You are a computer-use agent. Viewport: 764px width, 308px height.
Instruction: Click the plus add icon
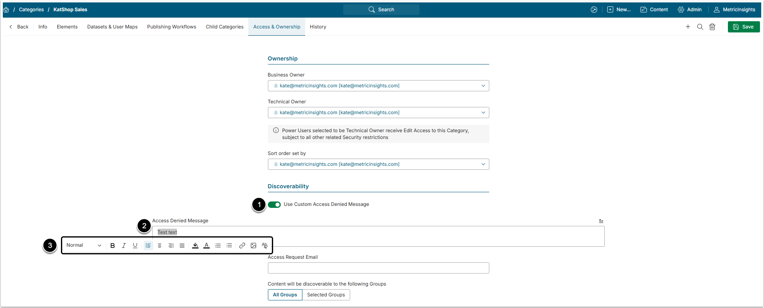(688, 27)
